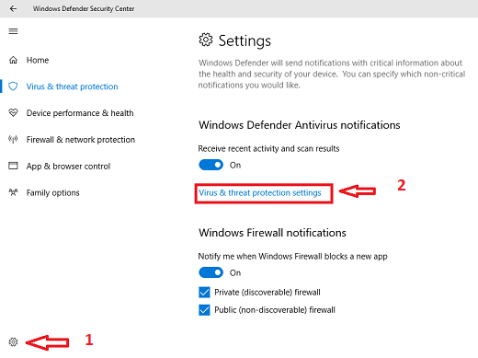This screenshot has height=358, width=478.
Task: Click the Virus & threat shield icon
Action: [x=13, y=87]
